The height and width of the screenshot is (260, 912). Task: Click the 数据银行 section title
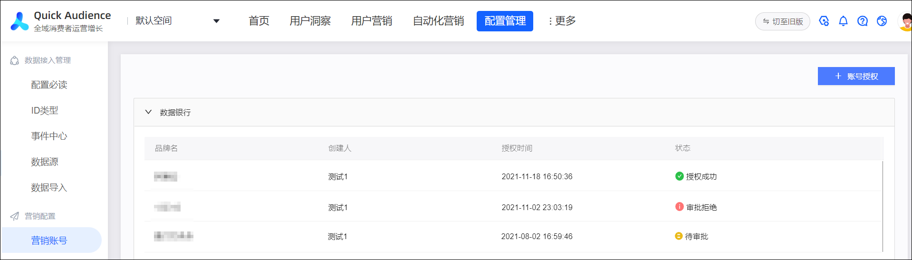175,112
